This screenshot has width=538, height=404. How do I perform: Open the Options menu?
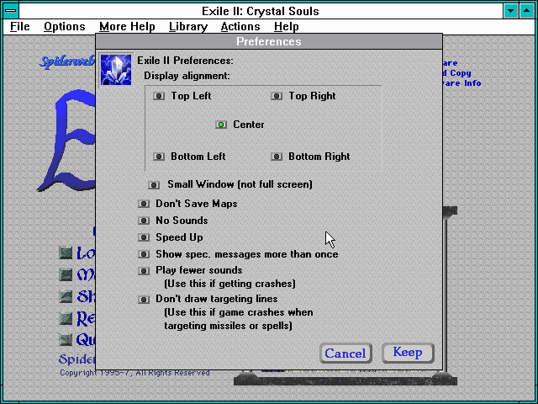(x=65, y=26)
